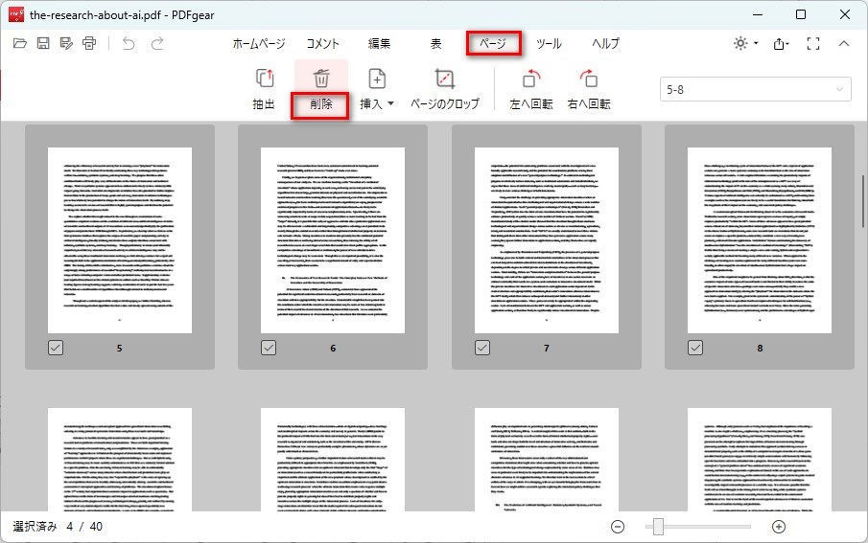
Task: Open the ホームページ tab
Action: pyautogui.click(x=259, y=44)
